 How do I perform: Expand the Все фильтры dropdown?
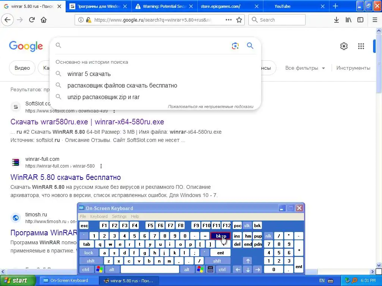pos(305,68)
